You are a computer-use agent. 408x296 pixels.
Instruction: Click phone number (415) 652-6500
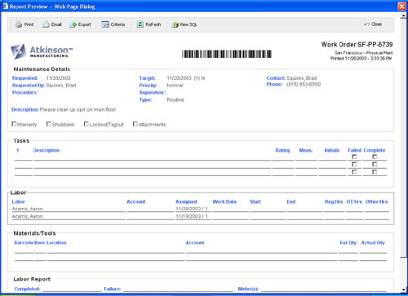tap(304, 84)
